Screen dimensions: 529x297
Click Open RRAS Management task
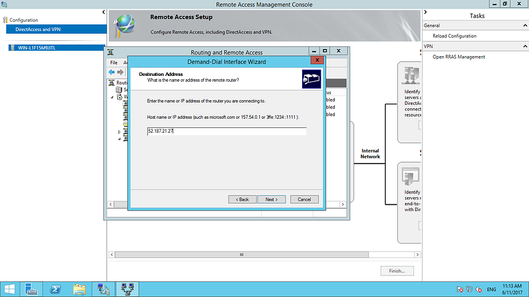tap(459, 57)
